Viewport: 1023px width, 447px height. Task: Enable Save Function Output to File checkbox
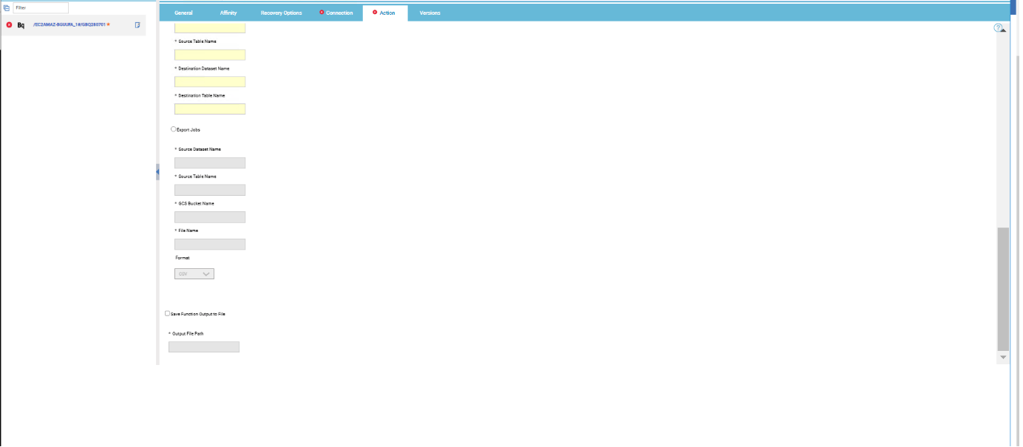tap(168, 313)
